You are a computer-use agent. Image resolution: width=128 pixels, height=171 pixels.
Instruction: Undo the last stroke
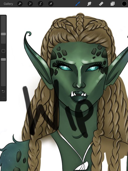pos(3,91)
